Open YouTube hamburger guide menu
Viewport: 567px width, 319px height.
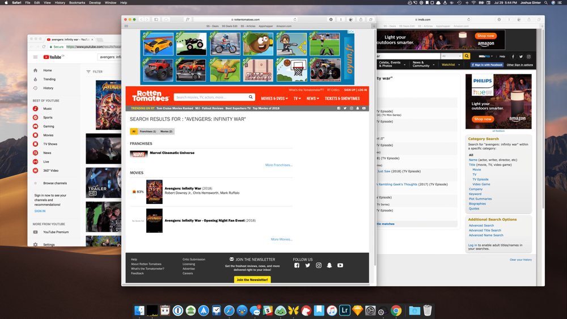pos(35,57)
